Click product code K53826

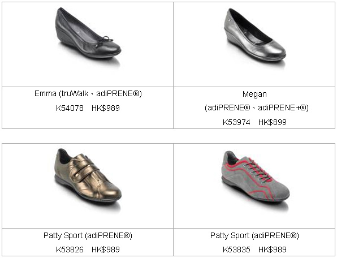point(70,250)
